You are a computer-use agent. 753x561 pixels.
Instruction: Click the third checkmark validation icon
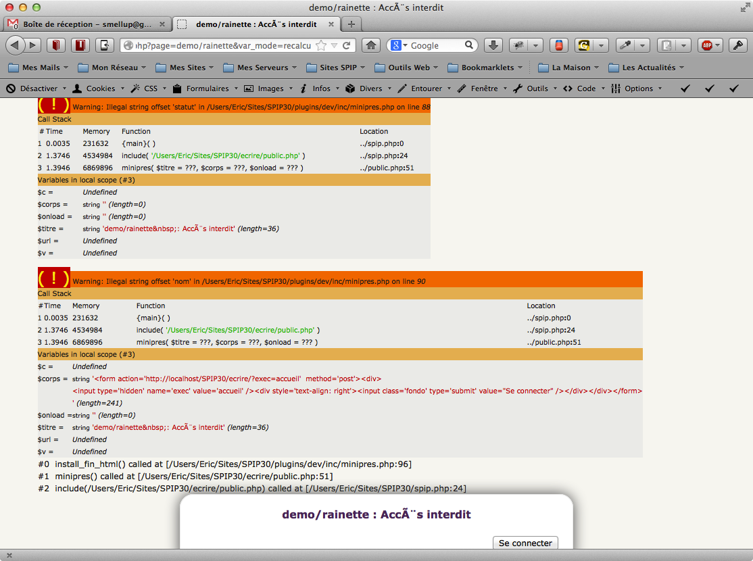tap(734, 89)
